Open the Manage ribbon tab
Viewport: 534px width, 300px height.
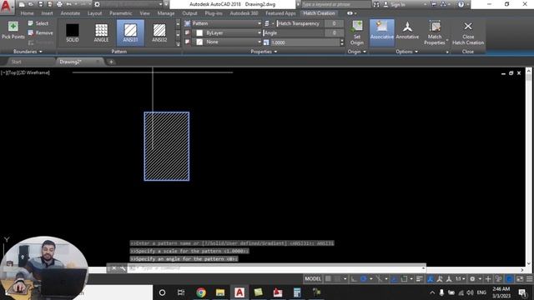(166, 13)
